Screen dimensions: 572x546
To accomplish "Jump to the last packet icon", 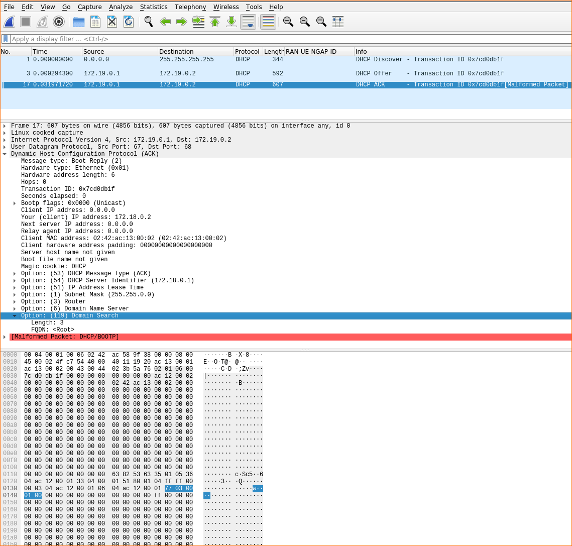I will tap(232, 22).
